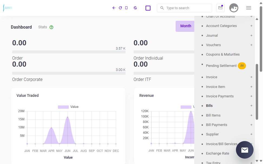This screenshot has width=263, height=164.
Task: Click the 3.00 K corporate target value
Action: (121, 70)
